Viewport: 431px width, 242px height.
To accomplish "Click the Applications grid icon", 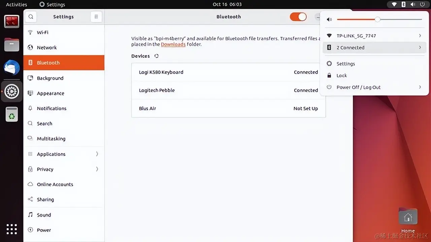I will tap(30, 154).
